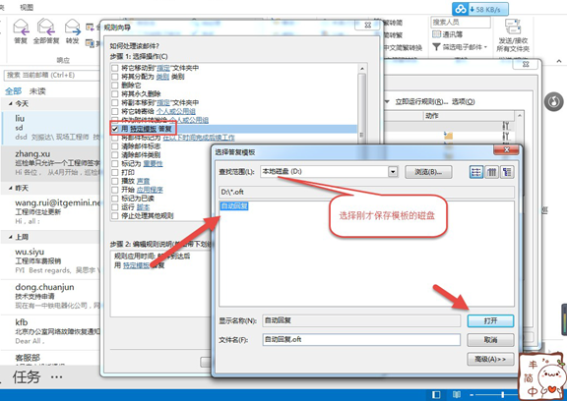Image resolution: width=567 pixels, height=401 pixels.
Task: Click the Browse (浏览) button
Action: click(428, 172)
